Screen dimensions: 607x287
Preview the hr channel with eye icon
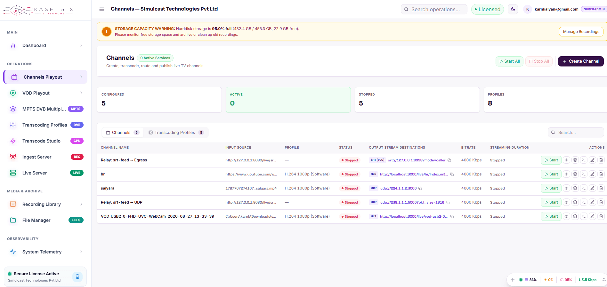(x=566, y=174)
